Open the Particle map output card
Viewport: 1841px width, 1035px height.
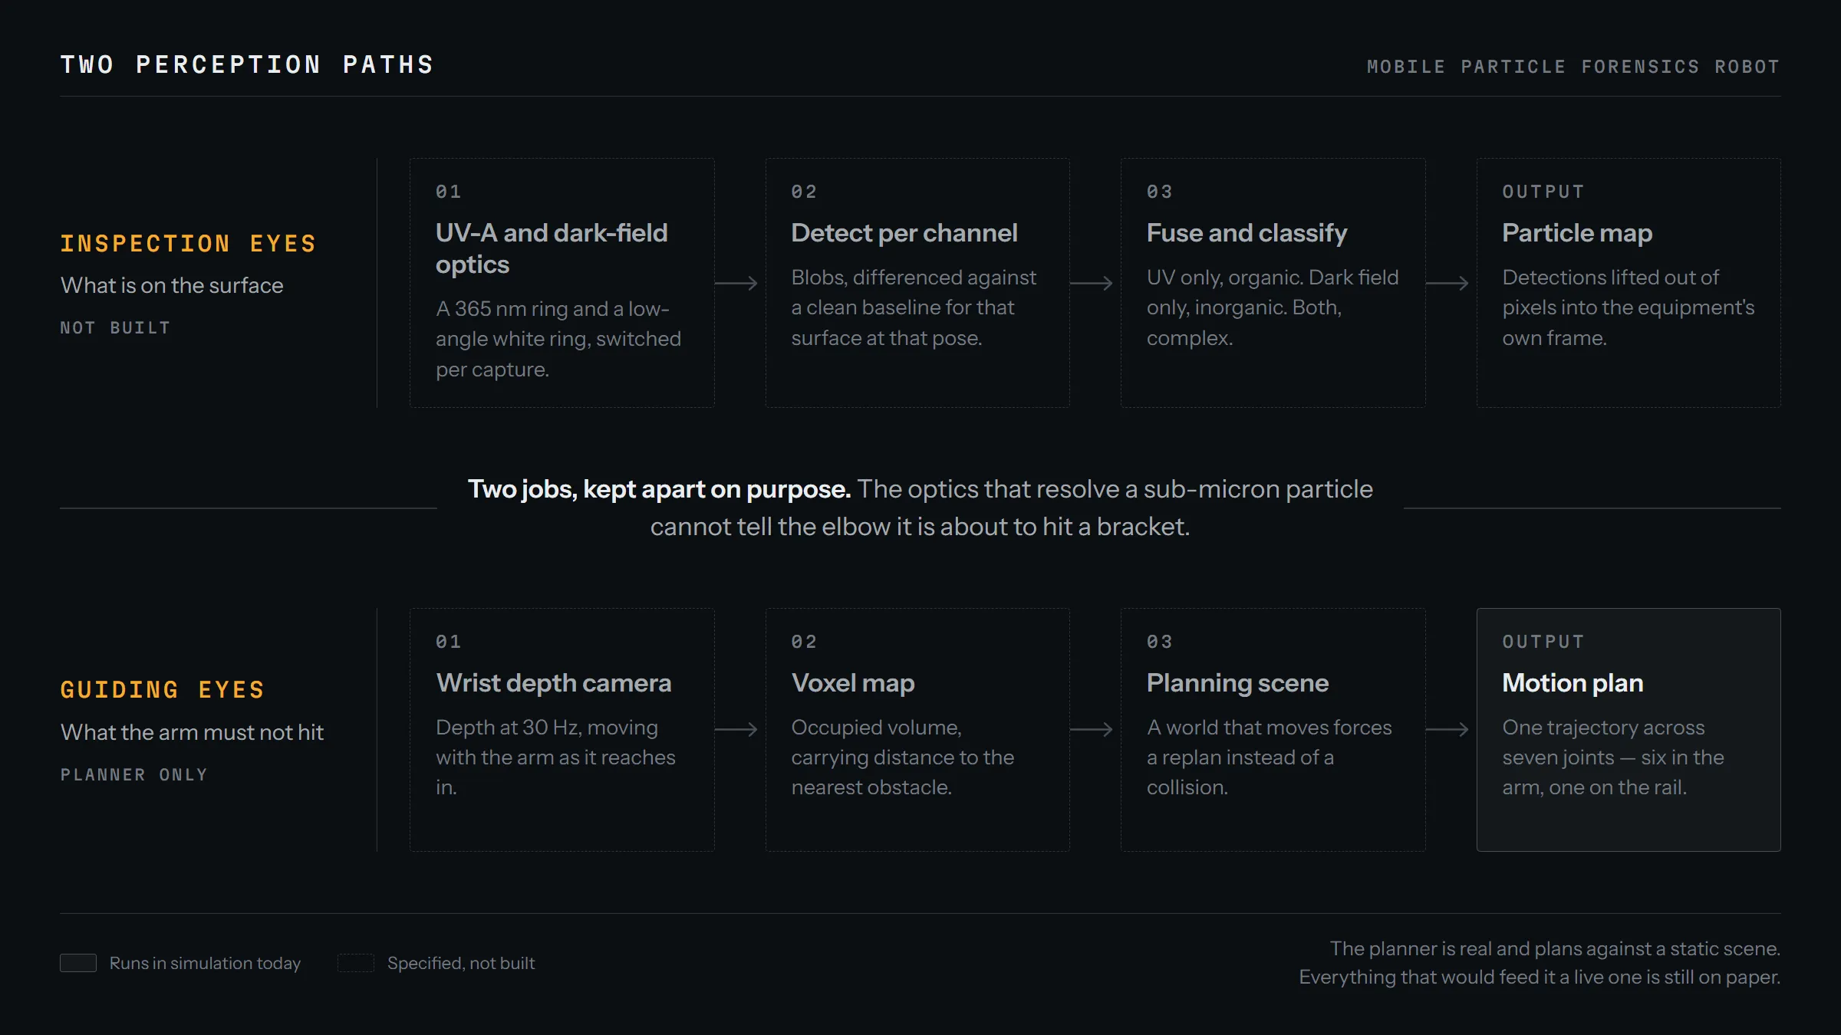pos(1629,283)
